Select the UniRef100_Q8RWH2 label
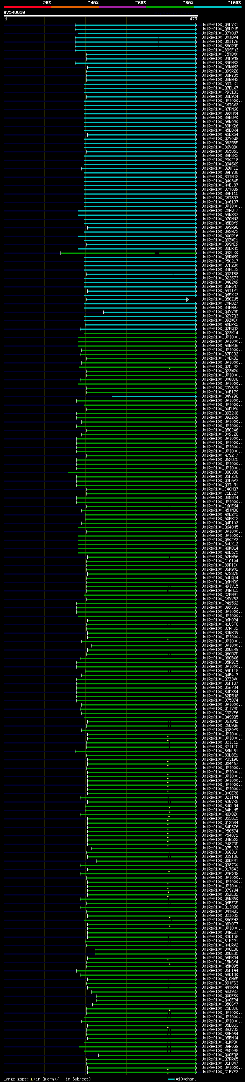 pyautogui.click(x=220, y=80)
